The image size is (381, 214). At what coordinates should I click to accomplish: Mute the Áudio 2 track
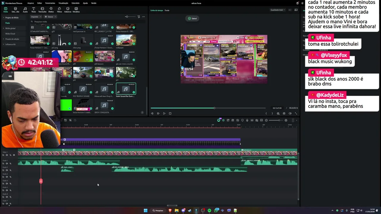point(7,170)
